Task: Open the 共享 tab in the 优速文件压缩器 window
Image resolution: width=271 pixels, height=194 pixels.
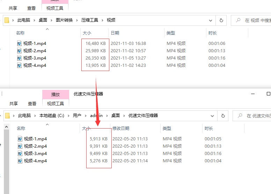Action: tap(14, 103)
